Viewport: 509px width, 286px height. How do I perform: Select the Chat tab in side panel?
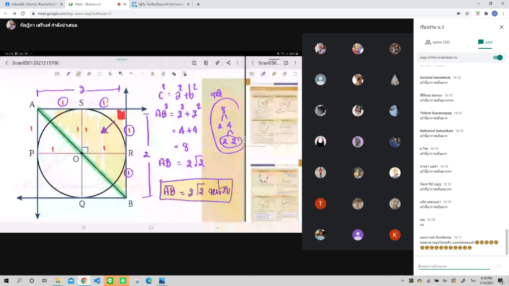485,43
